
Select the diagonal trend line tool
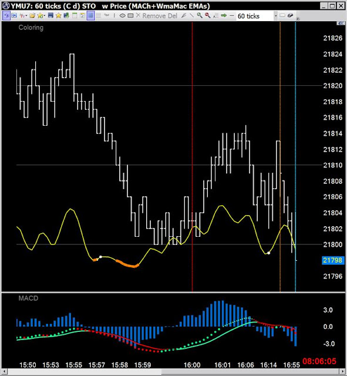(191, 16)
